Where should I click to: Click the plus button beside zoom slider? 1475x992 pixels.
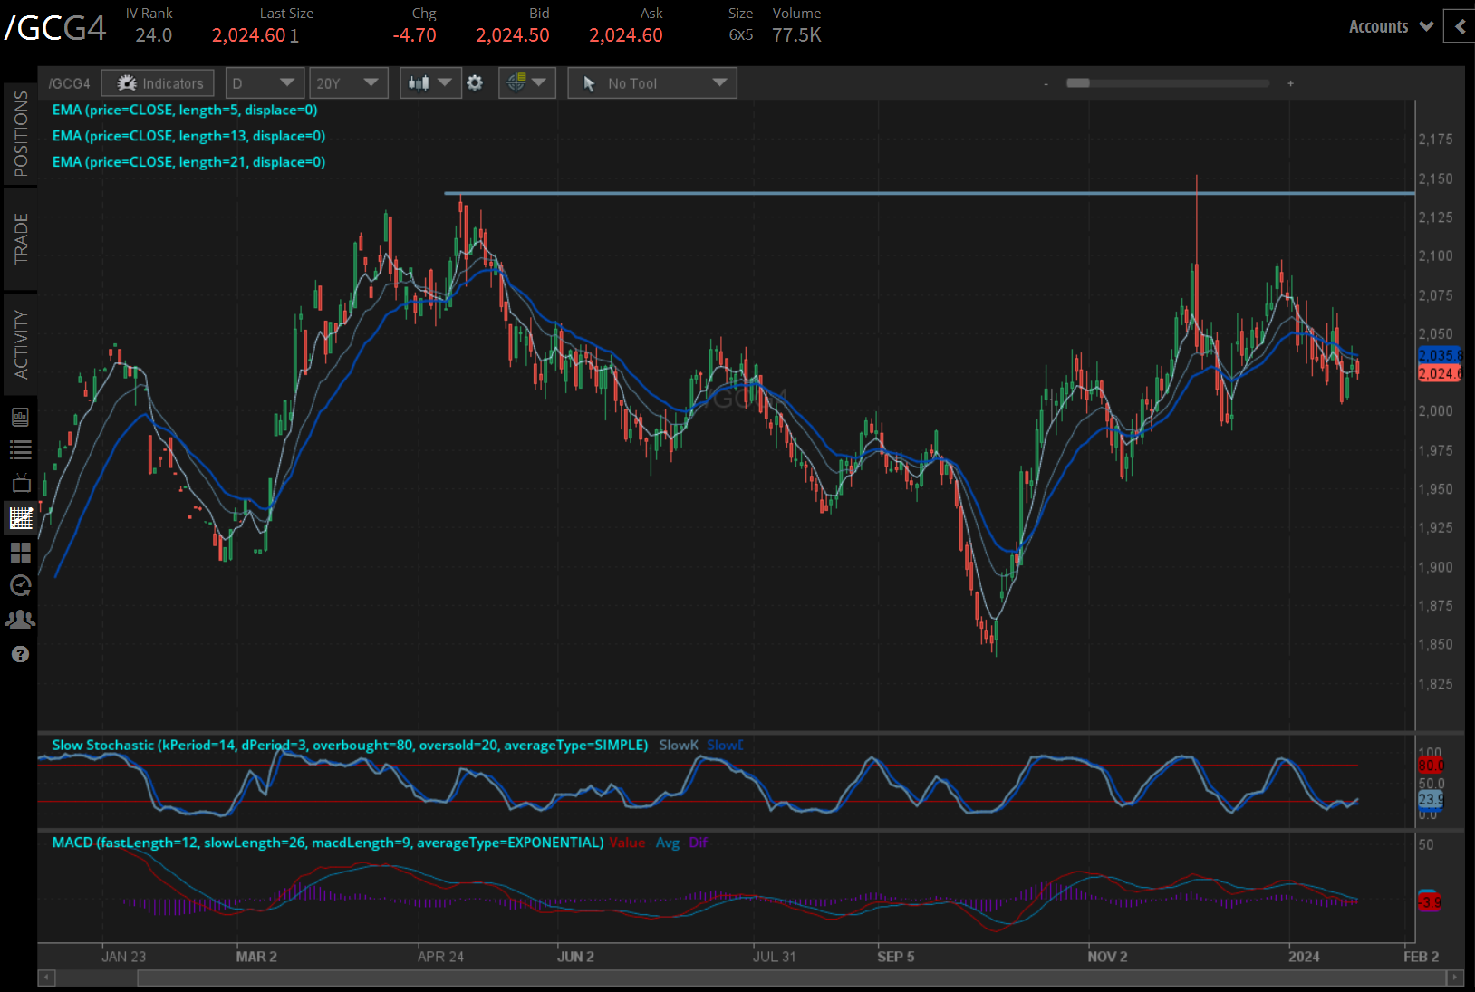tap(1290, 83)
